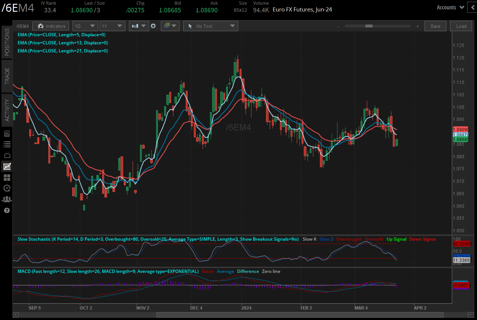This screenshot has width=477, height=320.
Task: Open the 1D timeframe dropdown
Action: click(85, 26)
